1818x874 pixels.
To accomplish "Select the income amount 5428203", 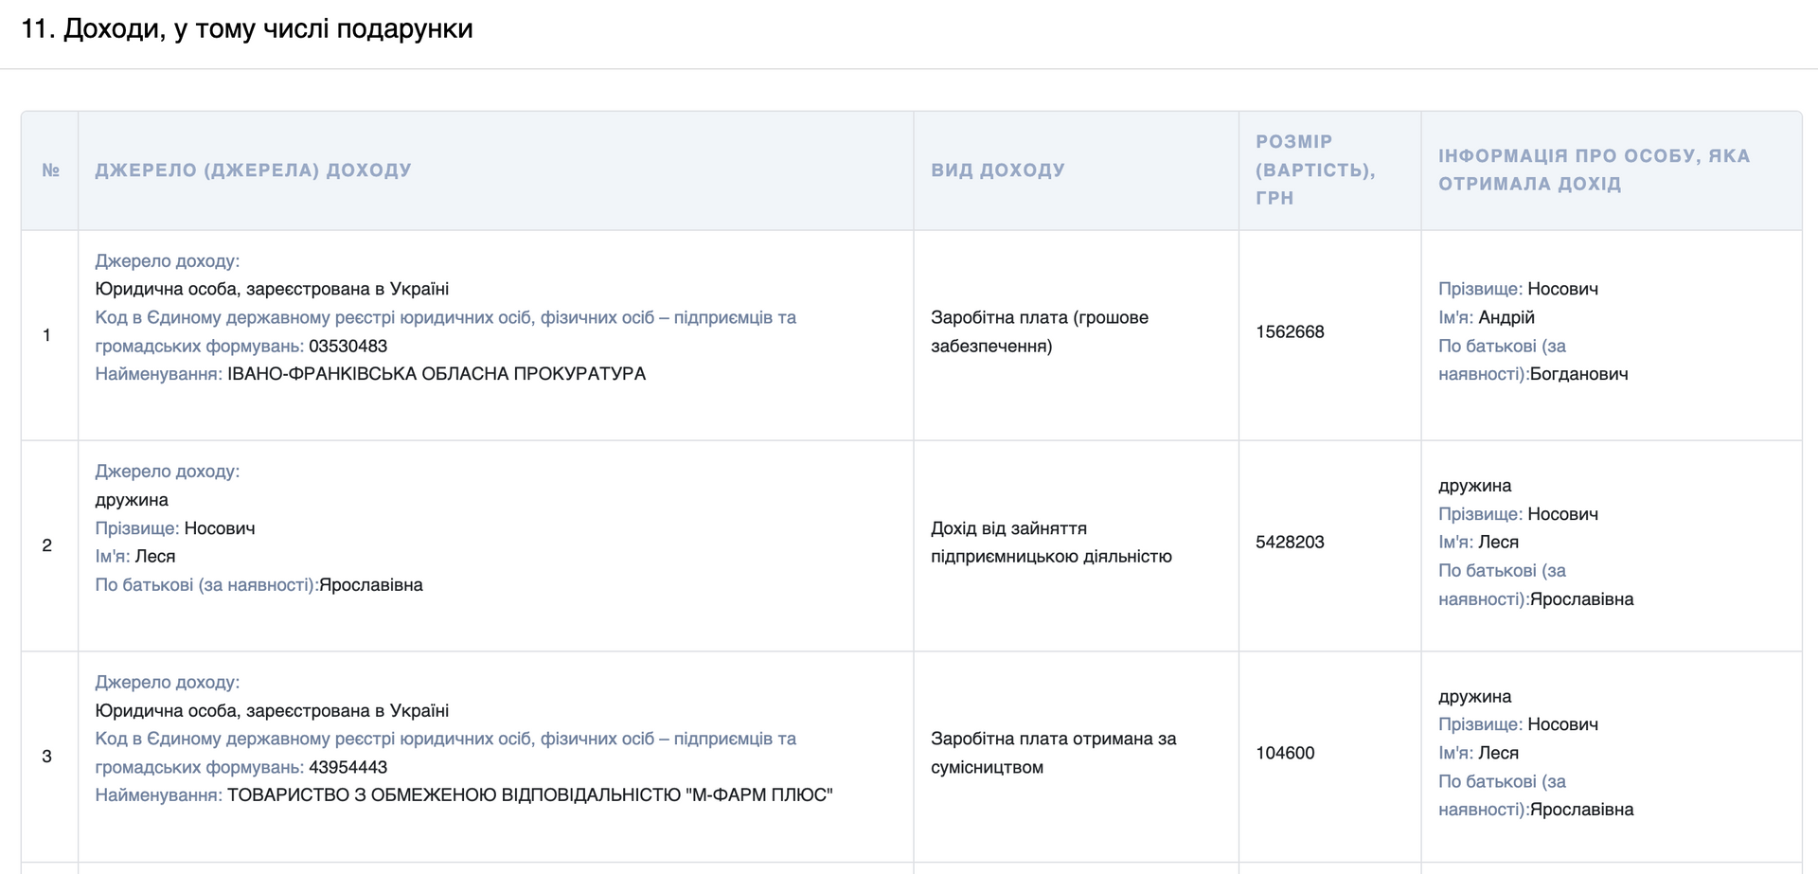I will pyautogui.click(x=1290, y=543).
